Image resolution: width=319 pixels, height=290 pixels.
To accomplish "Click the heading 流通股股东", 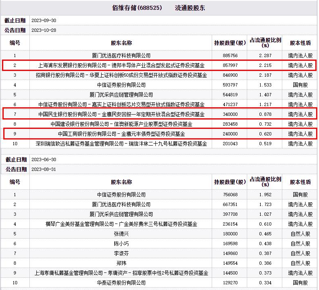I will pyautogui.click(x=190, y=8).
